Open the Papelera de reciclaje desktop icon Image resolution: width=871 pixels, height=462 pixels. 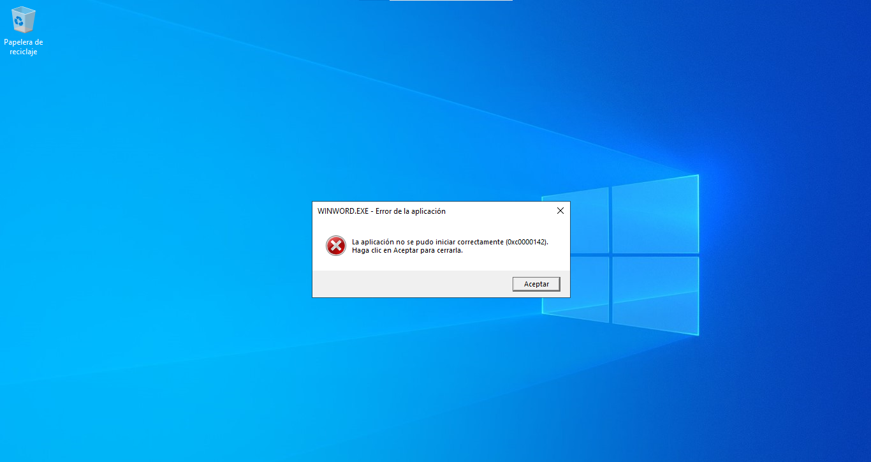coord(24,31)
